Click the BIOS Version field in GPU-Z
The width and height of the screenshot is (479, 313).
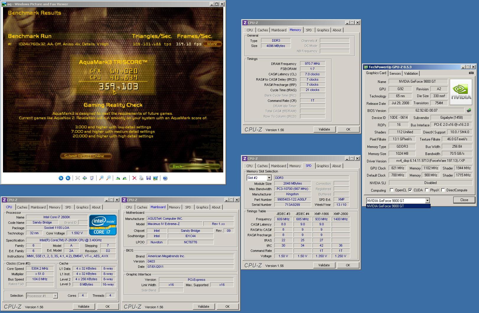point(426,110)
